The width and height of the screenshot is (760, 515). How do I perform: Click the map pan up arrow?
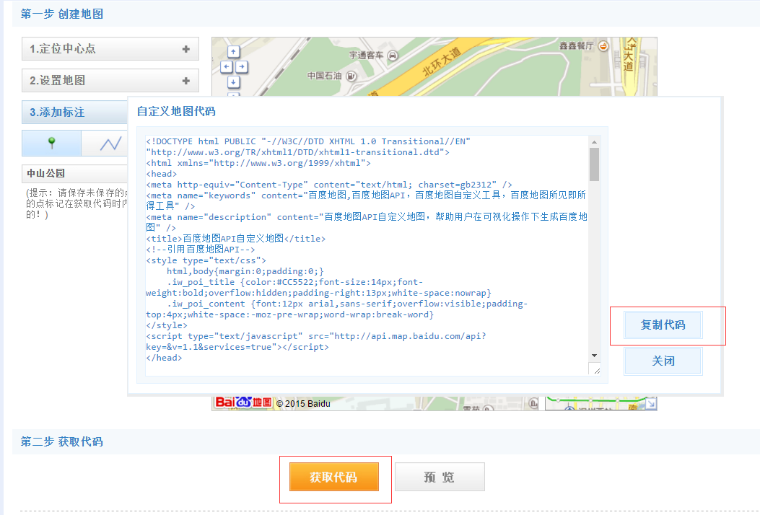[234, 51]
